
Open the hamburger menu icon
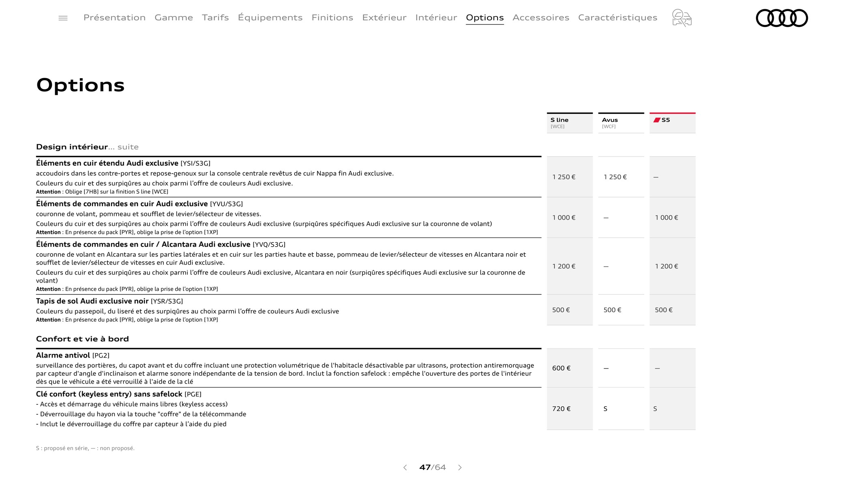tap(63, 18)
